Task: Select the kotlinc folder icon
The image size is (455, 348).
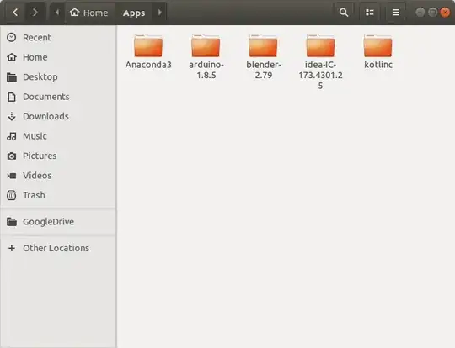Action: (377, 45)
